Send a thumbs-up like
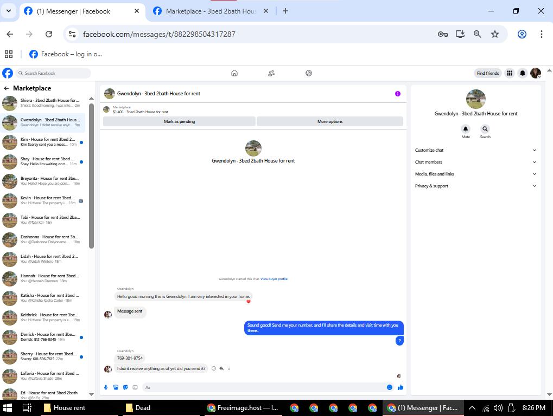 click(401, 387)
